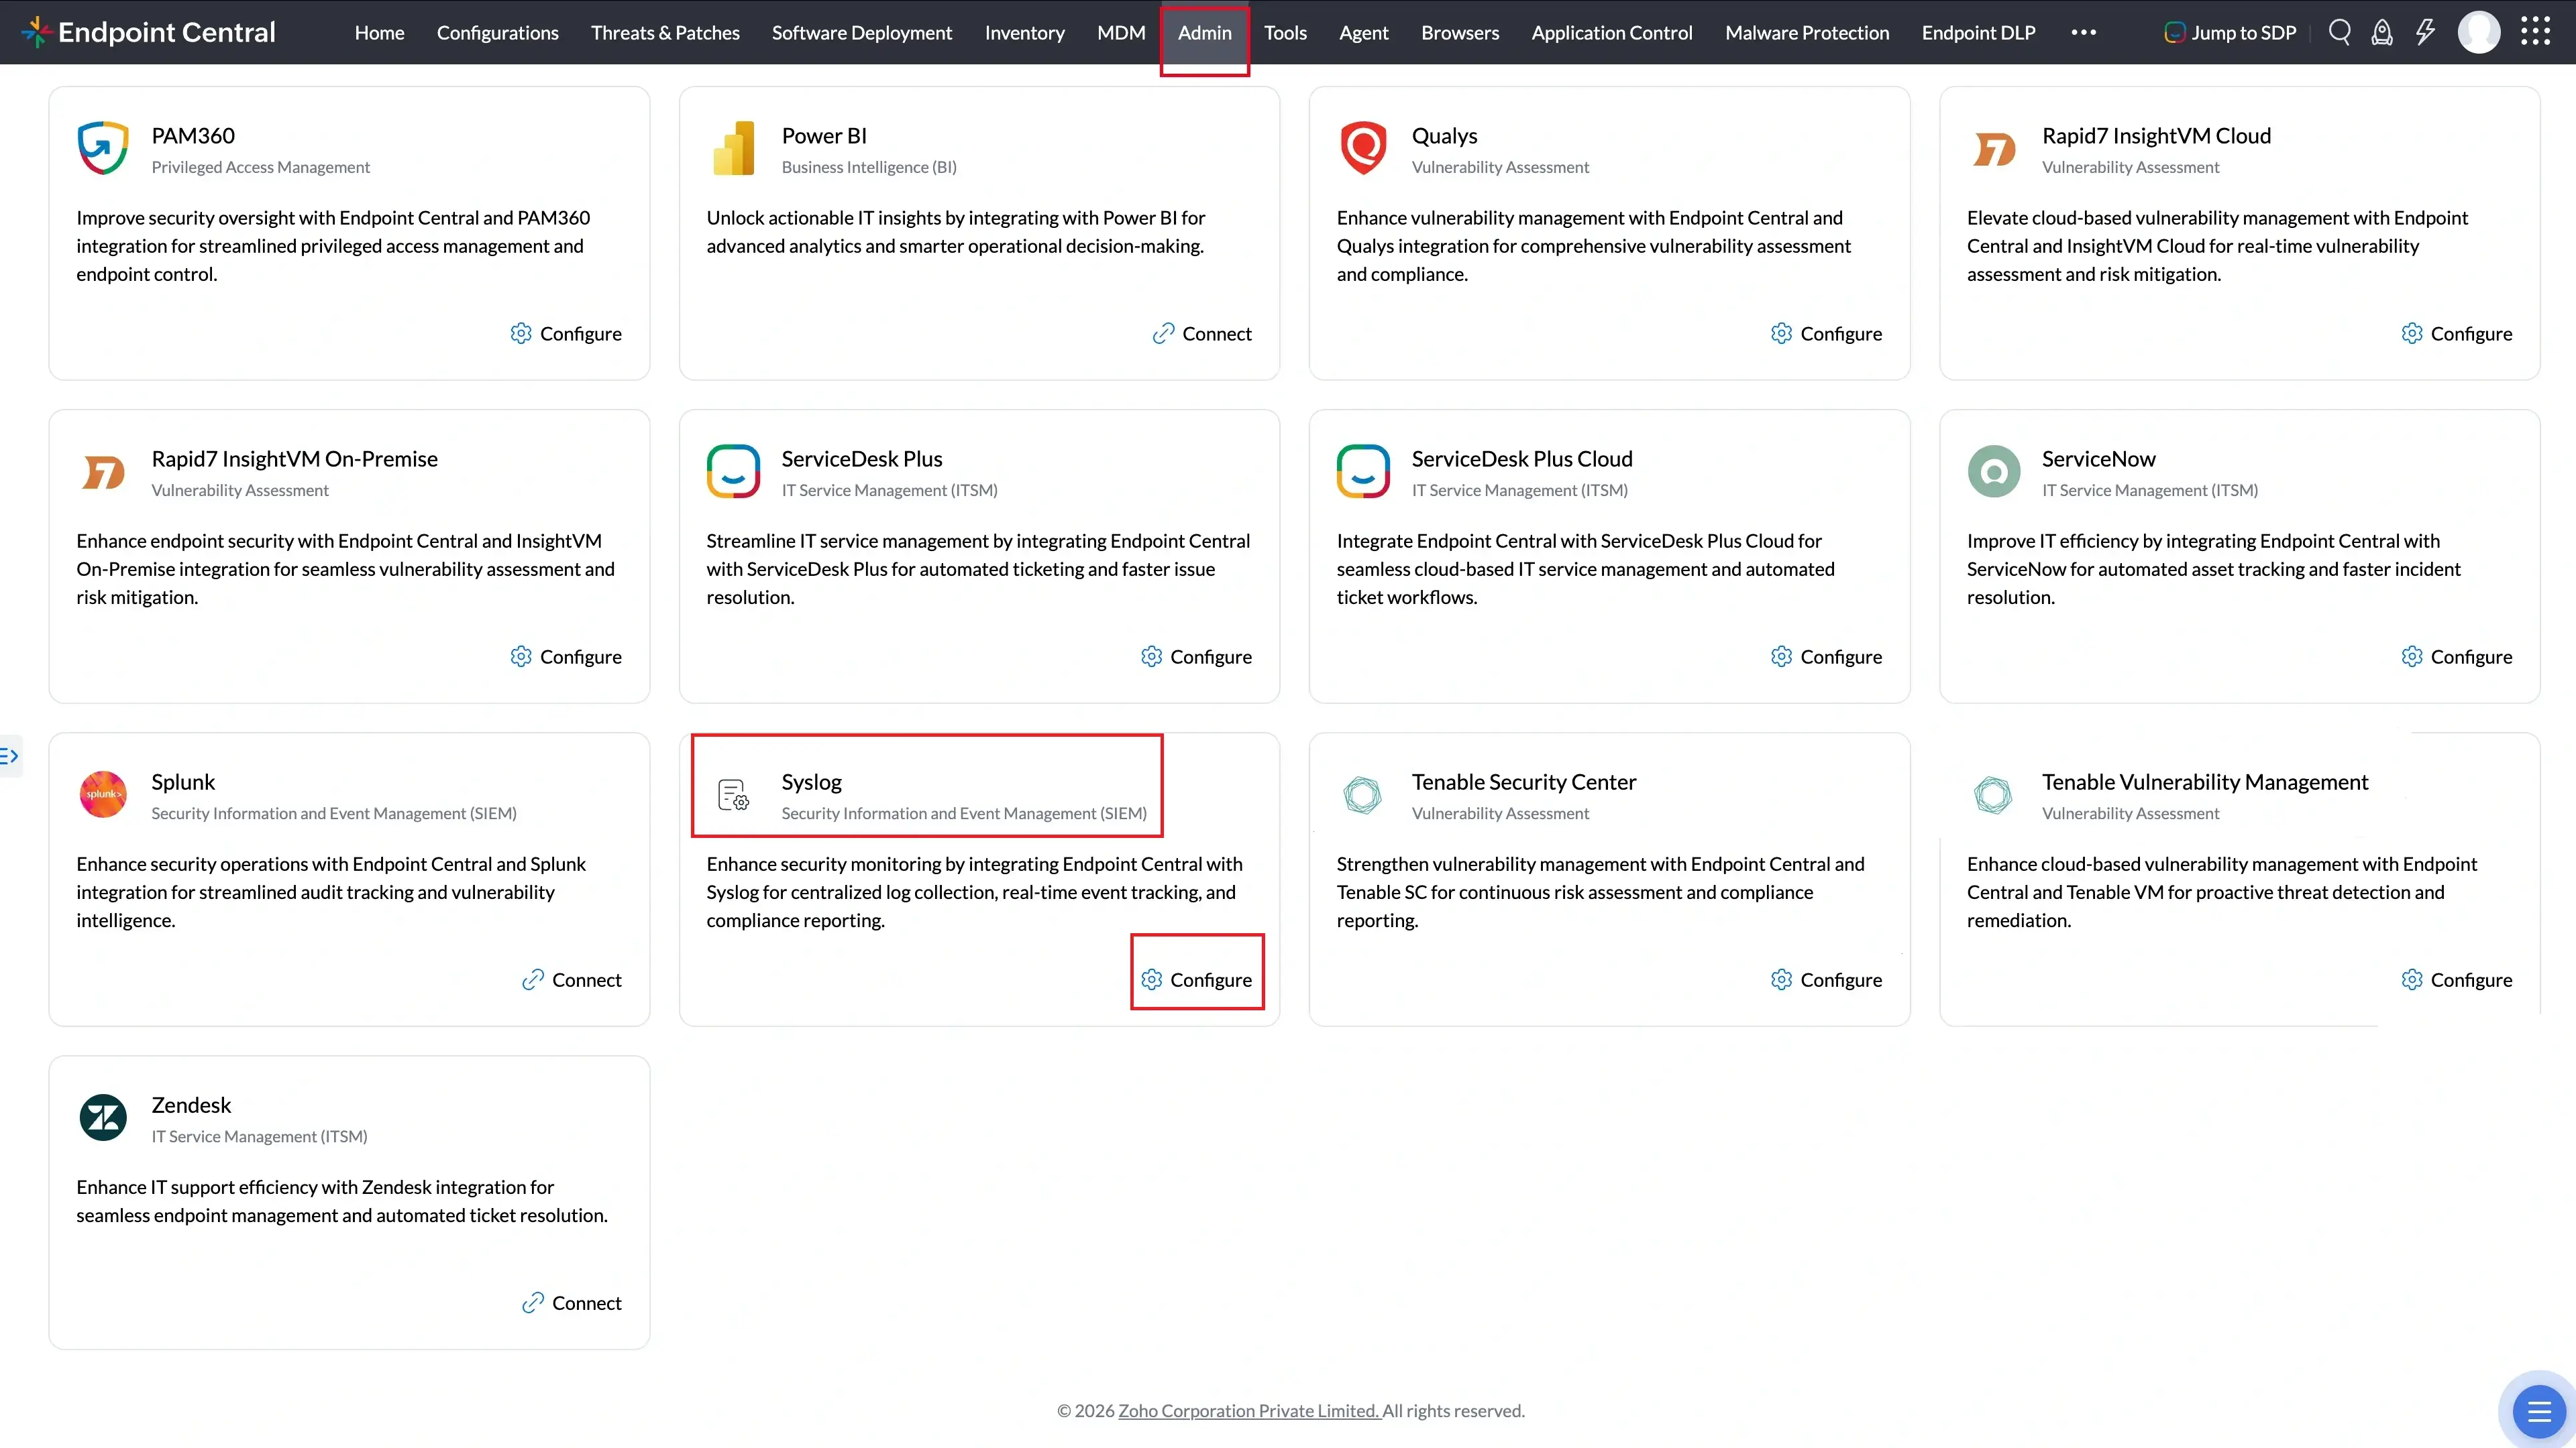The height and width of the screenshot is (1448, 2576).
Task: Open the search magnifier icon
Action: click(x=2339, y=32)
